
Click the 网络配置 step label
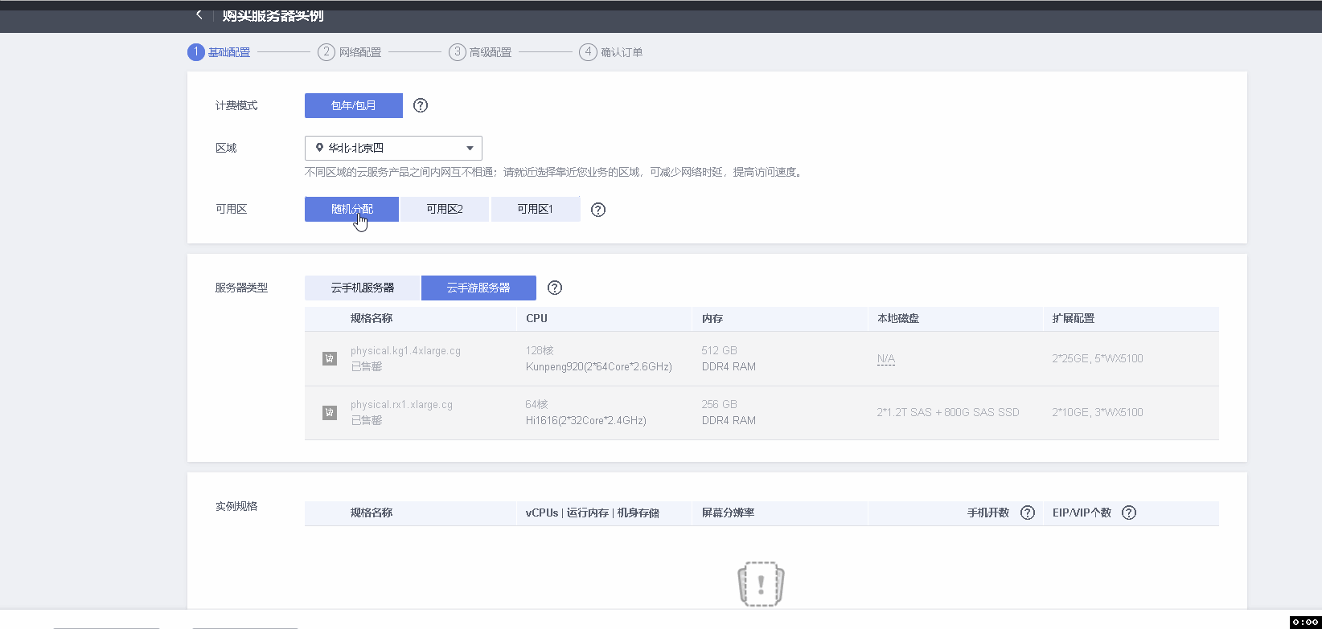click(x=360, y=52)
